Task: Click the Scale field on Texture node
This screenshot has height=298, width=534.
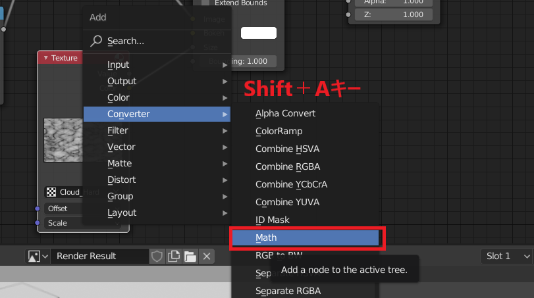Action: (x=63, y=223)
